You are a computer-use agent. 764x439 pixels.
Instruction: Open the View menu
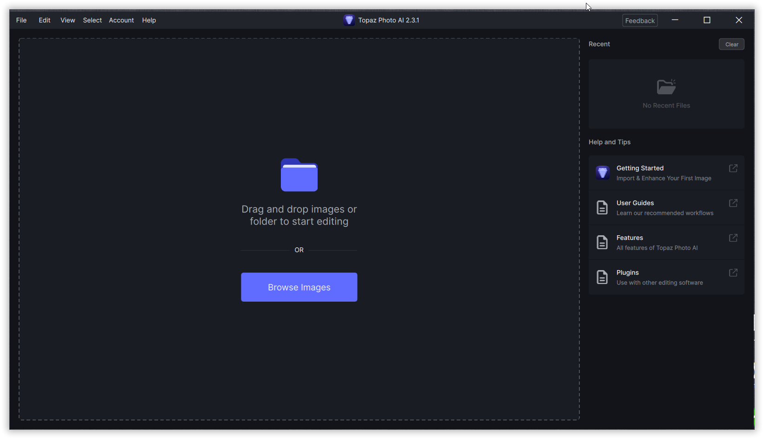[67, 20]
